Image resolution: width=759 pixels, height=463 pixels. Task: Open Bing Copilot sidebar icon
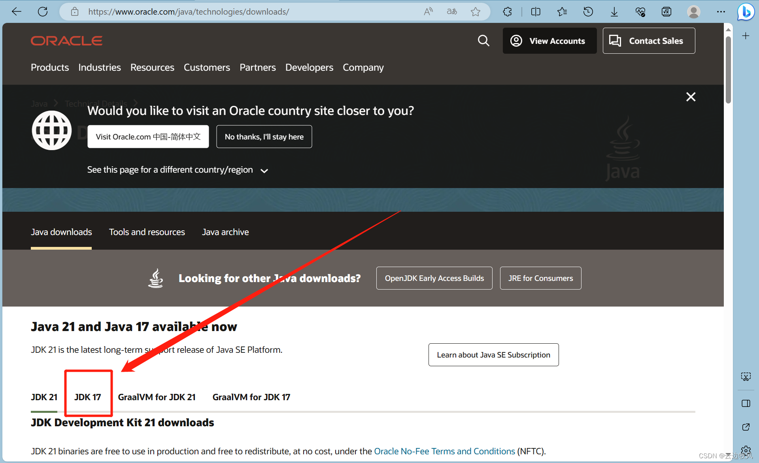[x=746, y=11]
